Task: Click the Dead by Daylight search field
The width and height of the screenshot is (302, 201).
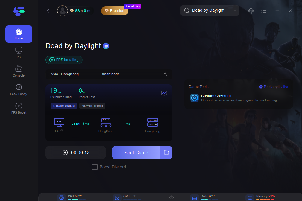Action: pyautogui.click(x=210, y=10)
